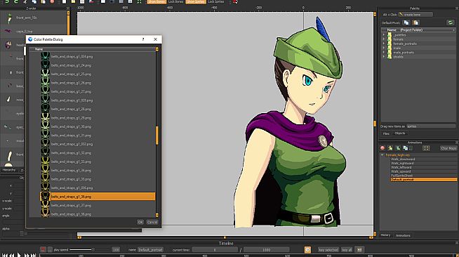This screenshot has width=459, height=257.
Task: Click Cancel in Color Palette Dialog
Action: tap(152, 222)
